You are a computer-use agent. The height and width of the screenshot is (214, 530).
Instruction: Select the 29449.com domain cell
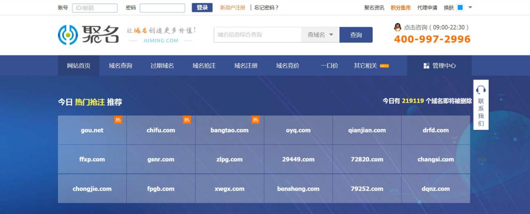pos(298,159)
